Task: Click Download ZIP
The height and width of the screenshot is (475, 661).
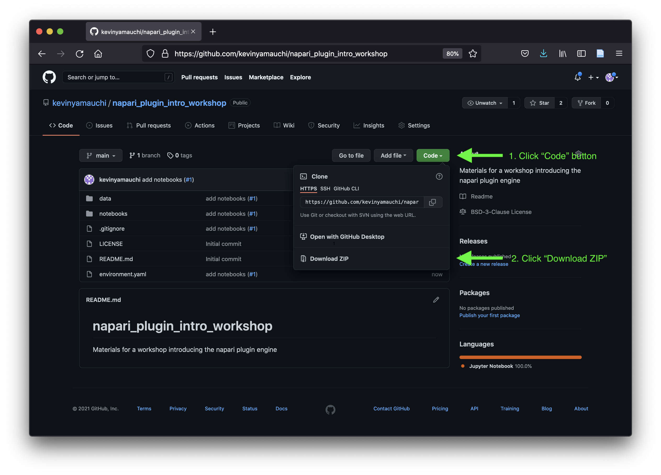Action: (329, 259)
